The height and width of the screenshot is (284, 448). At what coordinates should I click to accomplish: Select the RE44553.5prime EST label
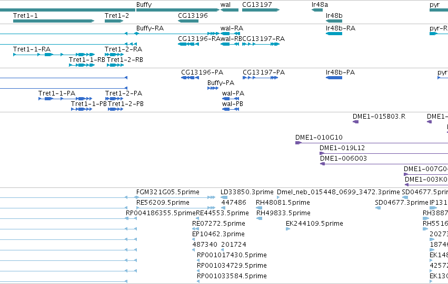pyautogui.click(x=222, y=213)
